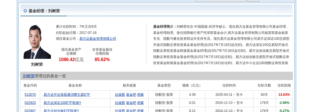
Task: Open 易方达创业板ETF联接Y fund page
Action: pyautogui.click(x=61, y=111)
